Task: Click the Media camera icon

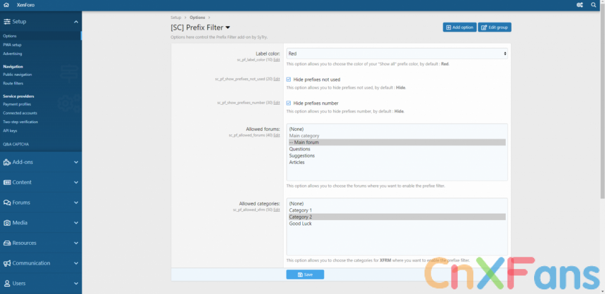Action: click(6, 223)
